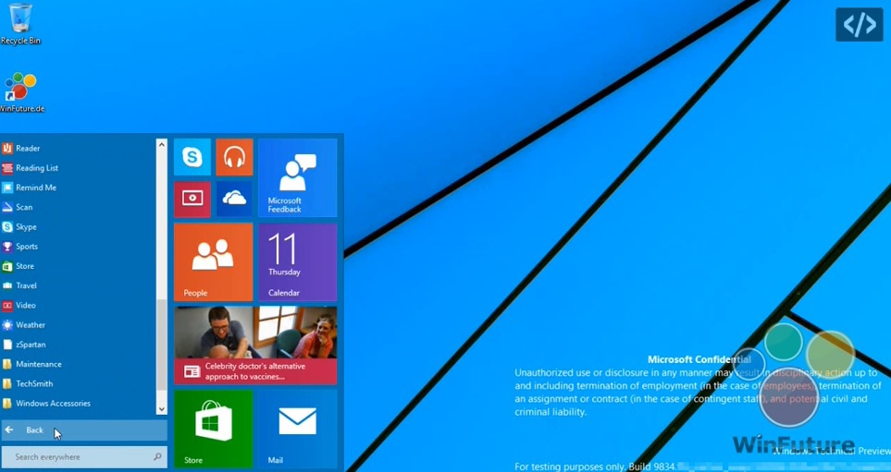Click the Sports trophy icon
Screen dimensions: 891x472
(6, 247)
